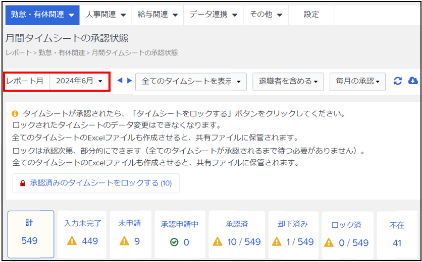Click warning icon in 承認済 card

point(218,242)
